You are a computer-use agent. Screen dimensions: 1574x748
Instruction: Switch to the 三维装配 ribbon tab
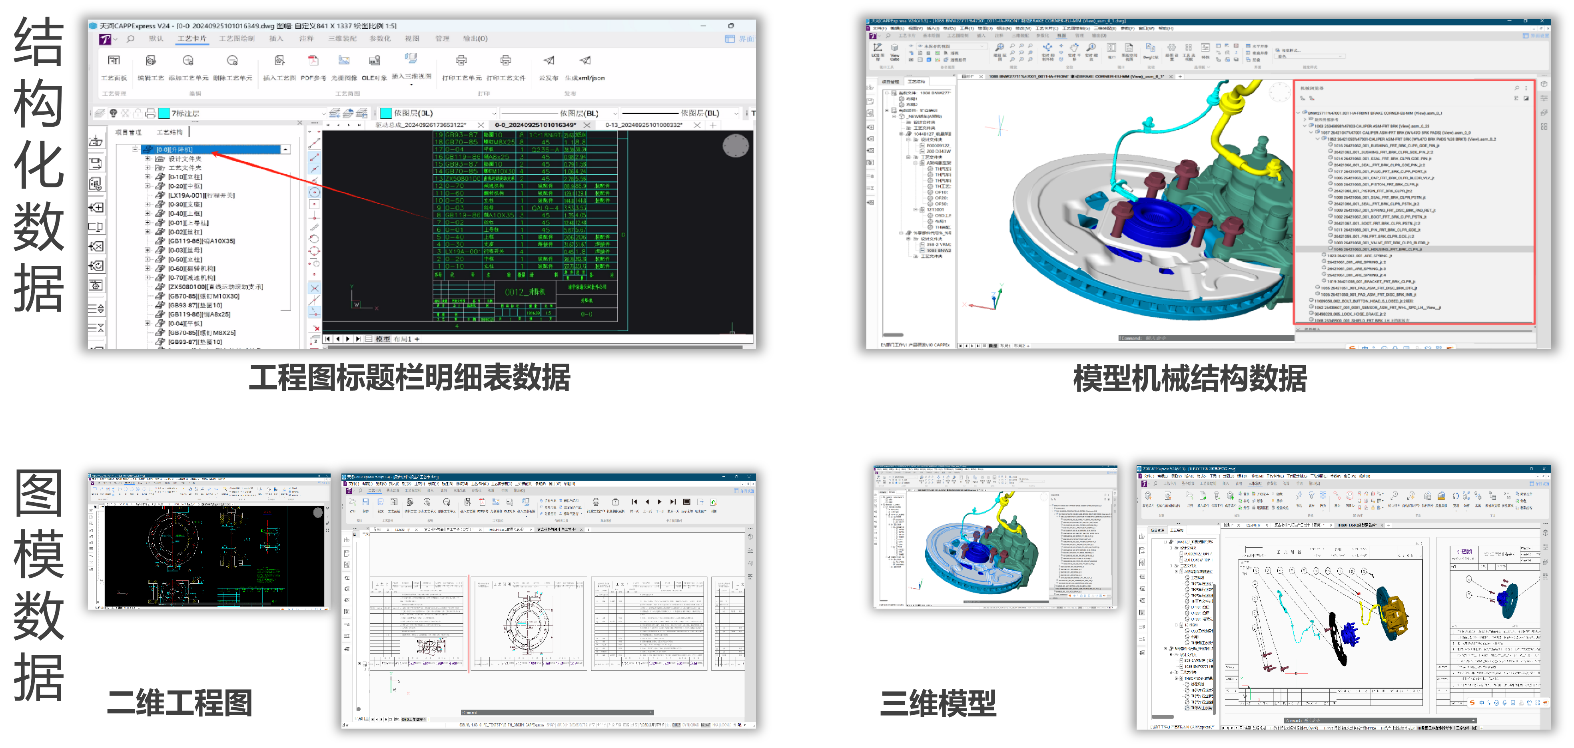coord(342,39)
